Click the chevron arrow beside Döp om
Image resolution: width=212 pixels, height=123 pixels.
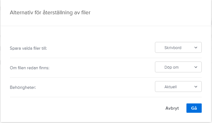pos(196,67)
